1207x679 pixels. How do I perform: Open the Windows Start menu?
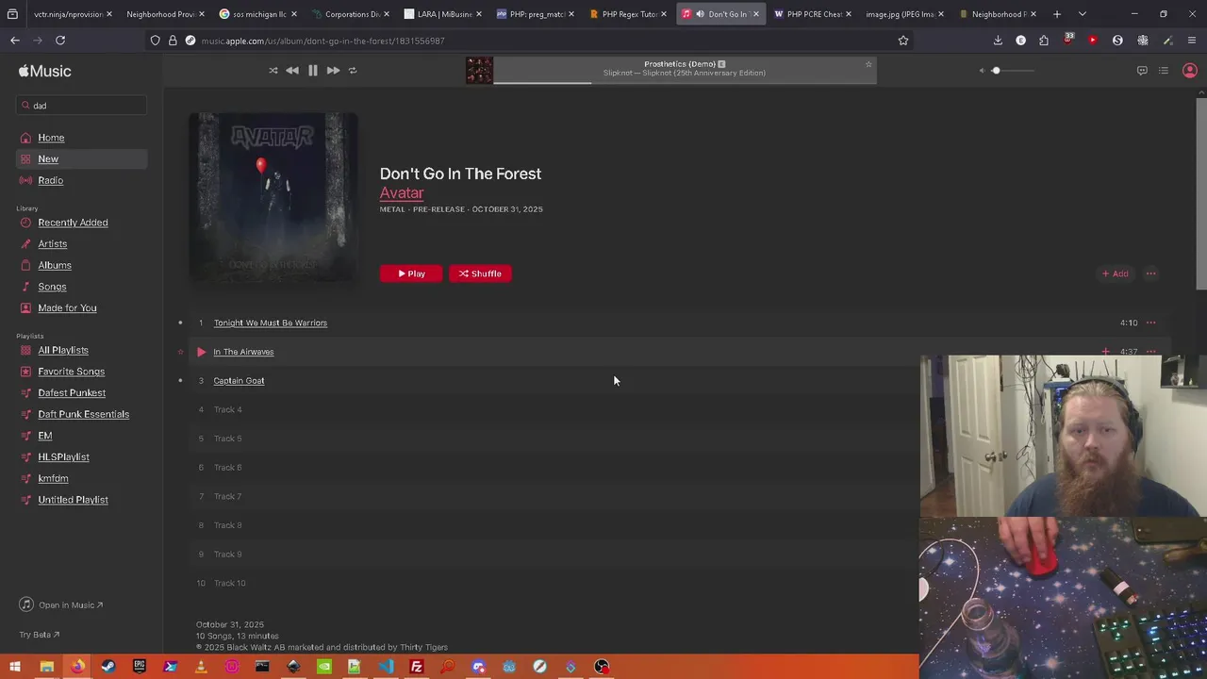point(15,667)
